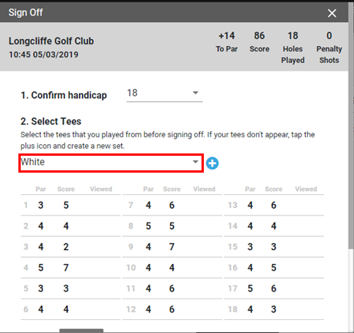
Task: Click hole 9 score of 7
Action: [x=172, y=247]
